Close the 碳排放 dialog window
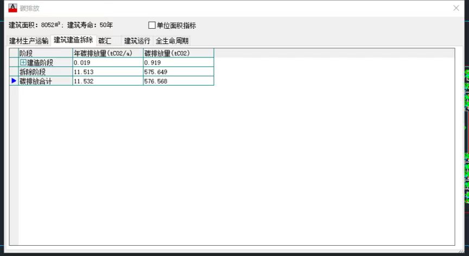 coord(456,8)
